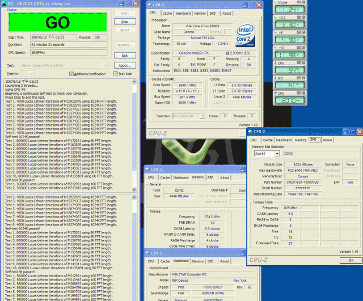Click the rectangular icon on the Vcore monitor
The image size is (363, 301).
click(299, 2)
